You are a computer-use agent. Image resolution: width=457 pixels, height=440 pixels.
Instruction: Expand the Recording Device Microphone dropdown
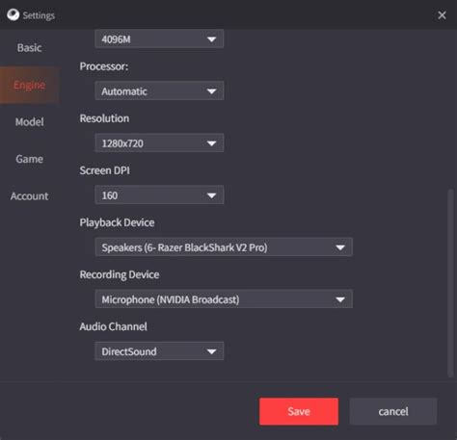[224, 299]
